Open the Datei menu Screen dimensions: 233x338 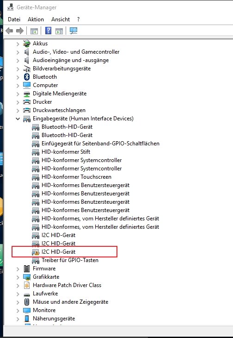[14, 19]
